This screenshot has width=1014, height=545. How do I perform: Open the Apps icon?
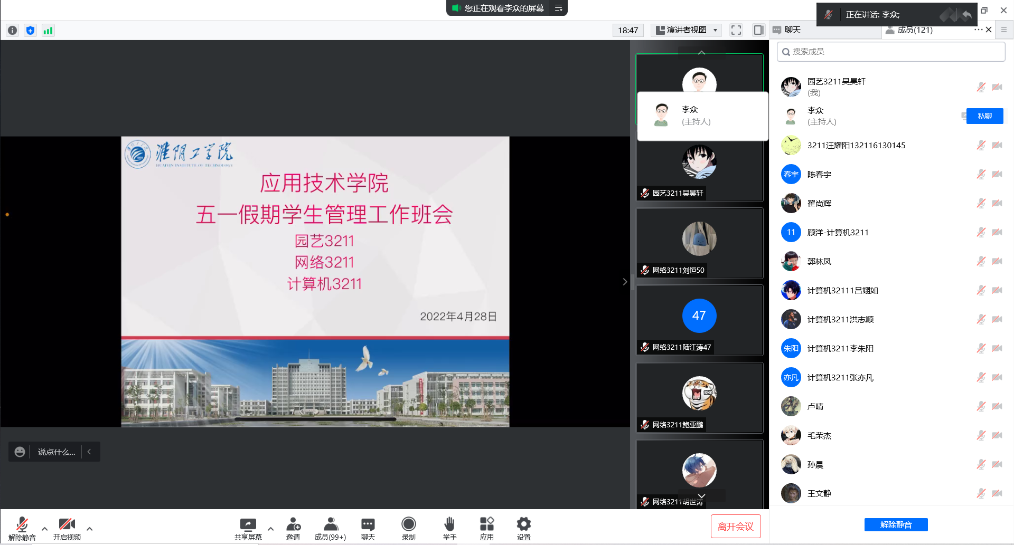[x=487, y=524]
